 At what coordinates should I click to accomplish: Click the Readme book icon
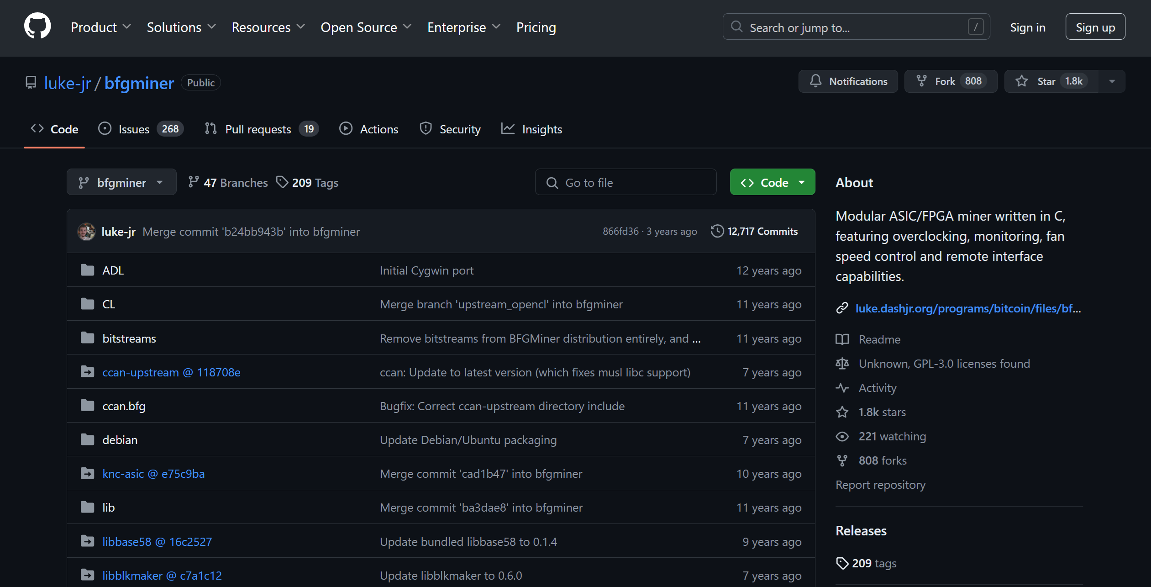click(x=842, y=339)
